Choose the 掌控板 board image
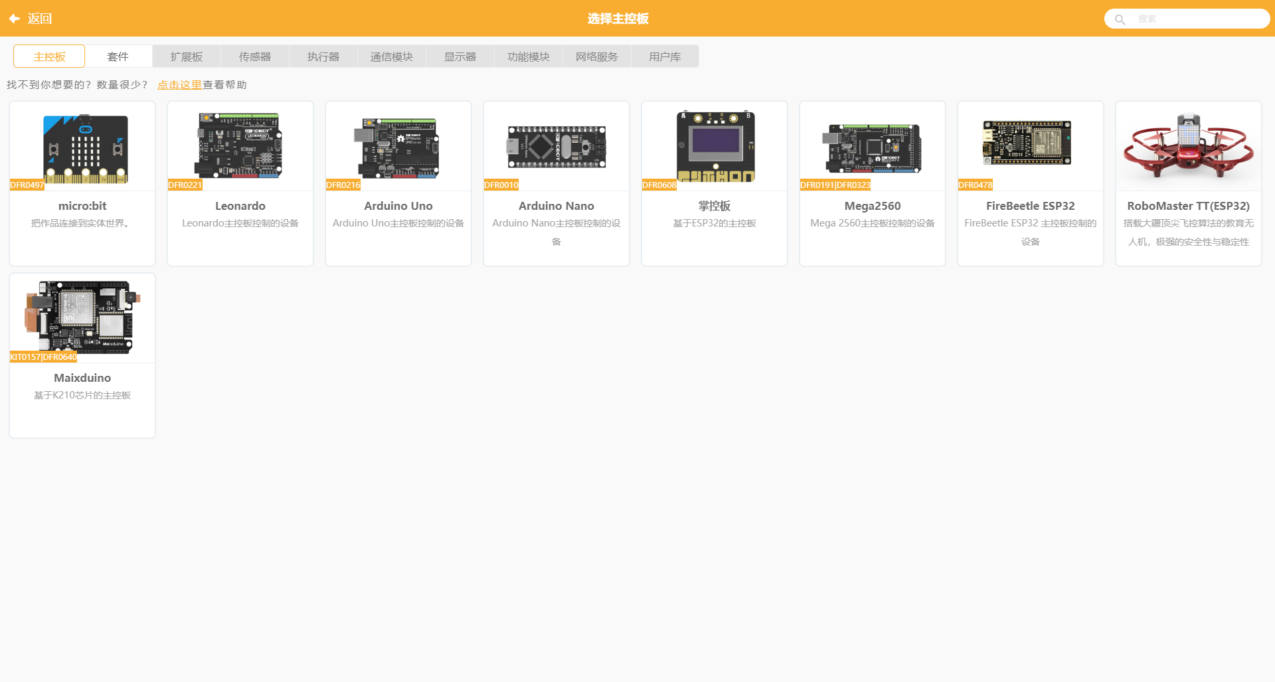1275x682 pixels. pos(716,146)
